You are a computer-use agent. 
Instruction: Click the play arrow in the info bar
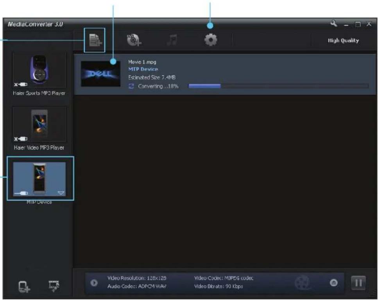coord(94,283)
